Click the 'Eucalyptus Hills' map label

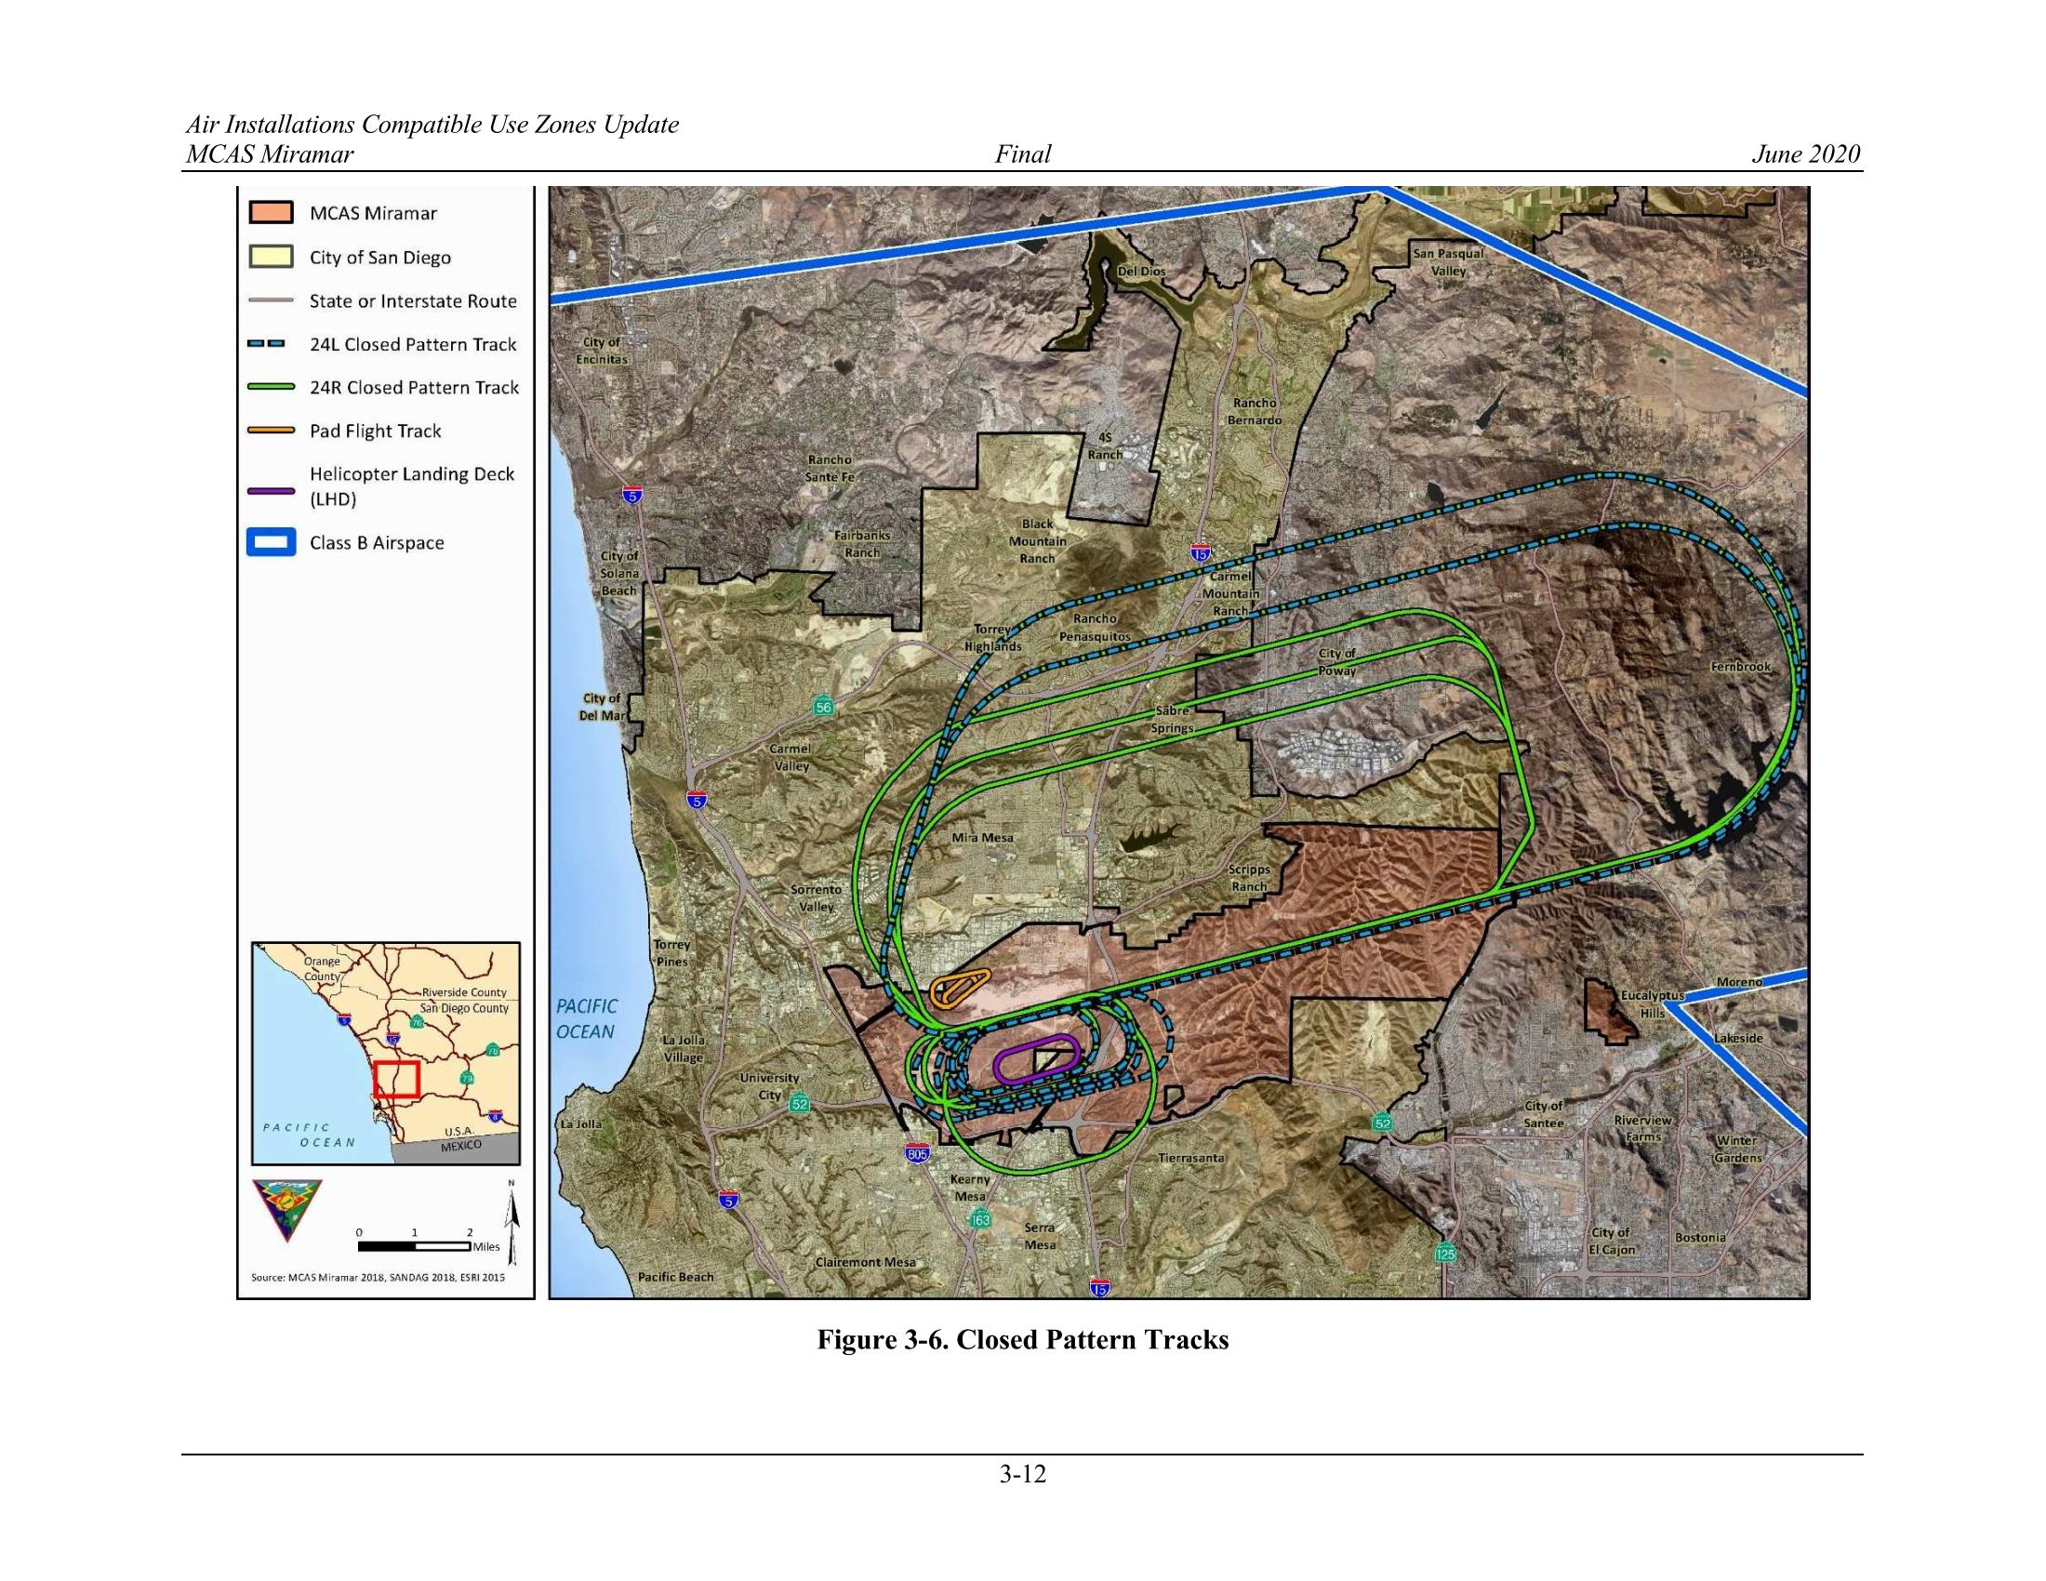coord(1652,1004)
